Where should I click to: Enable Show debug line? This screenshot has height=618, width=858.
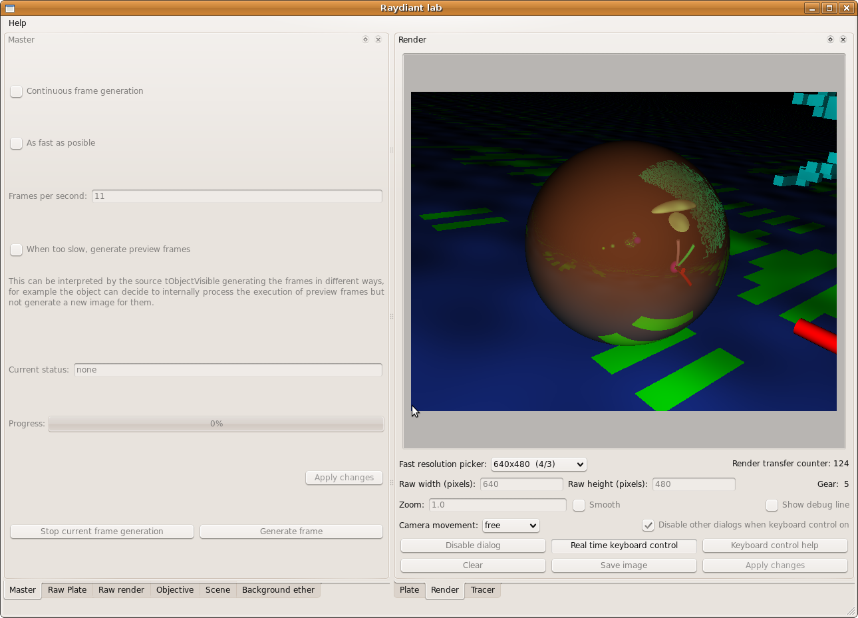click(772, 505)
